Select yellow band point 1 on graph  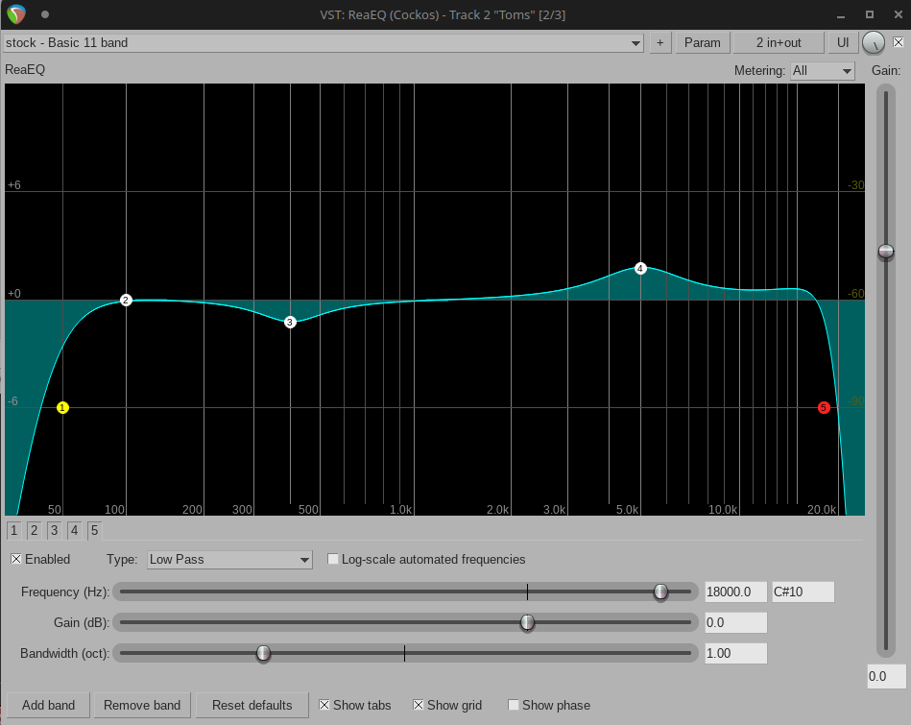tap(62, 408)
